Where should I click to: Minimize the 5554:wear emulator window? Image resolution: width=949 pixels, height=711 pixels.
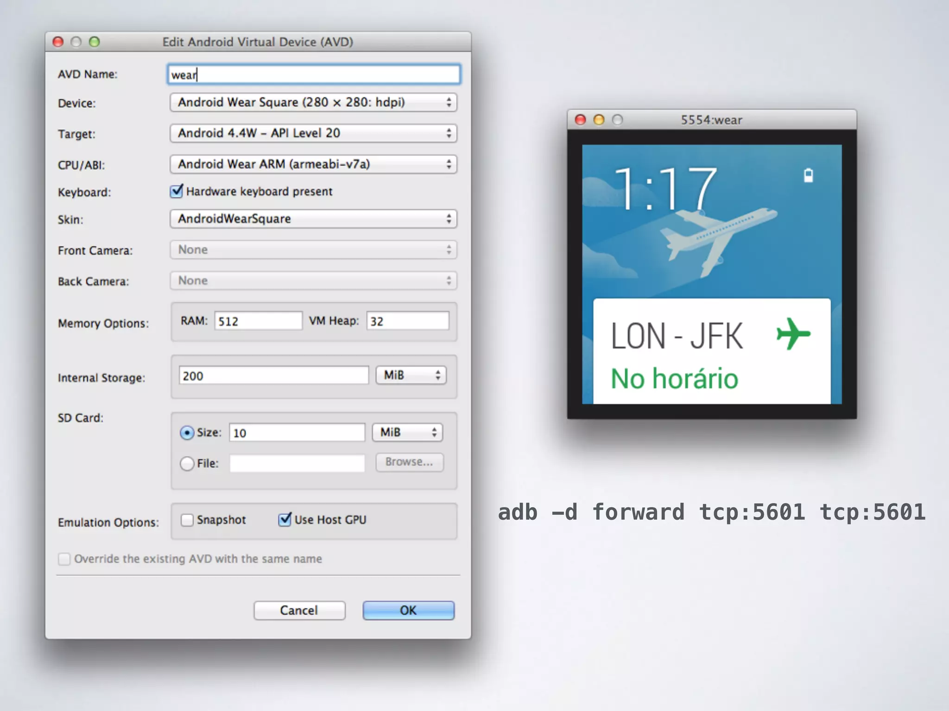click(x=599, y=120)
